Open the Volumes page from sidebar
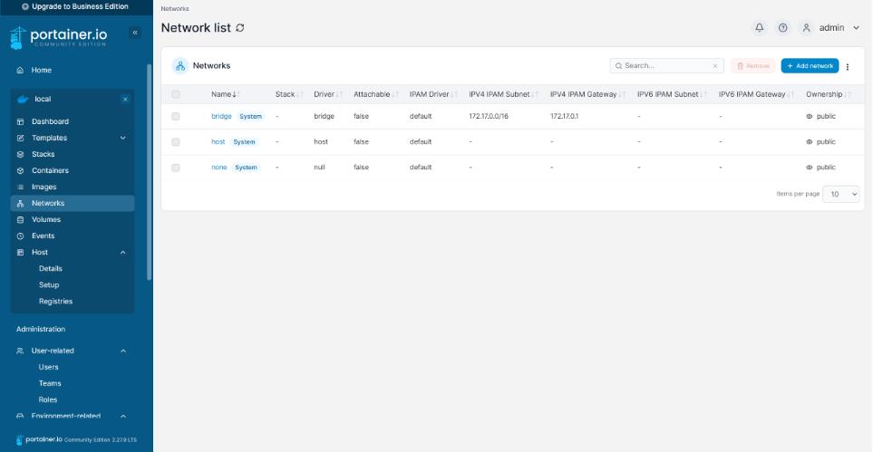The height and width of the screenshot is (452, 873). click(x=46, y=220)
